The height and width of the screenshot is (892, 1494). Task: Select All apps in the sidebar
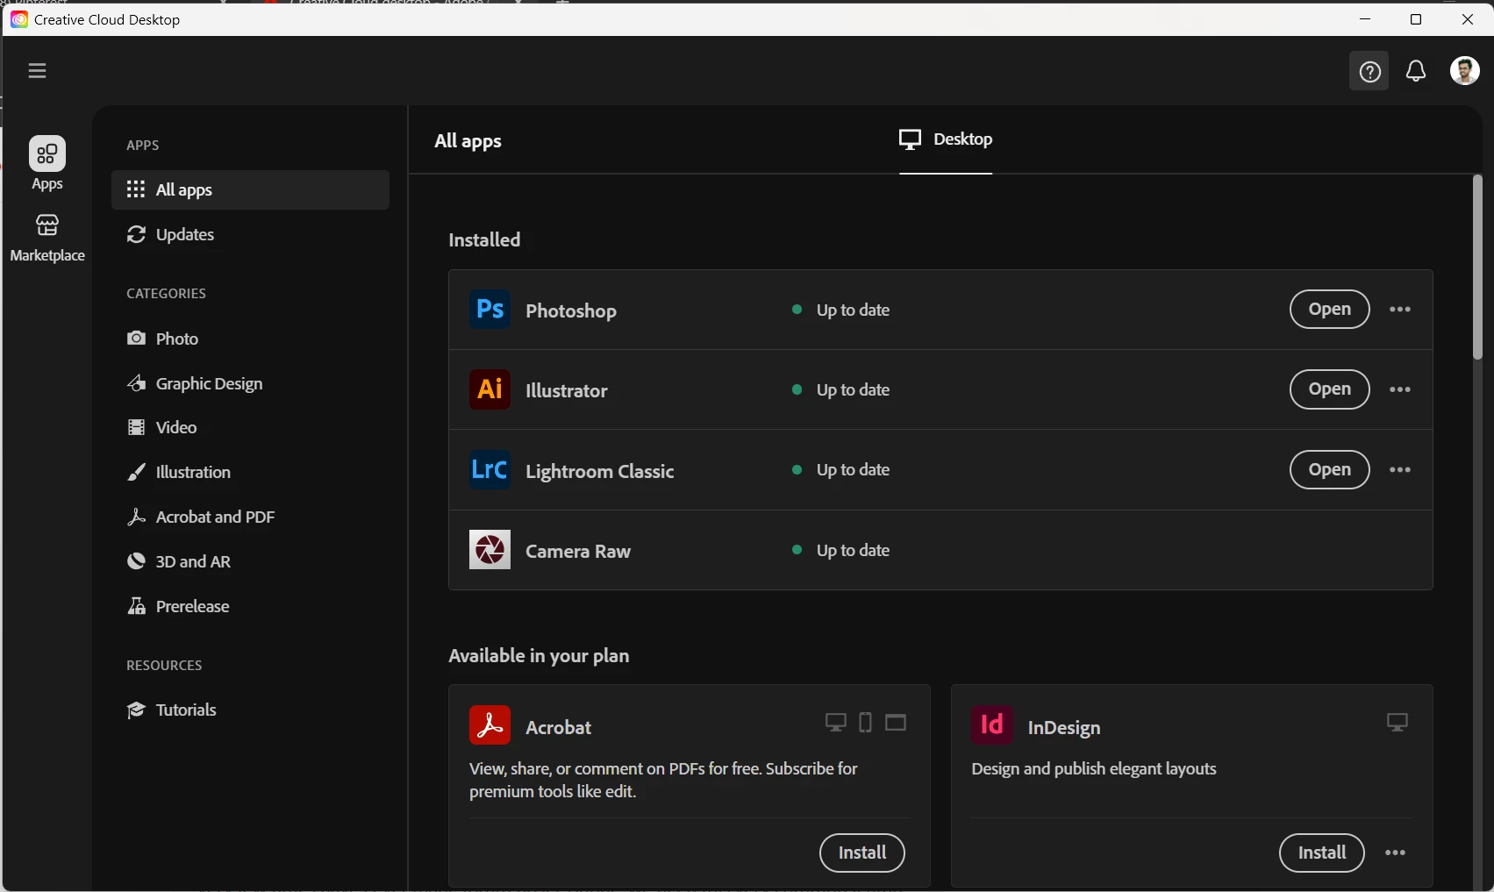point(250,190)
